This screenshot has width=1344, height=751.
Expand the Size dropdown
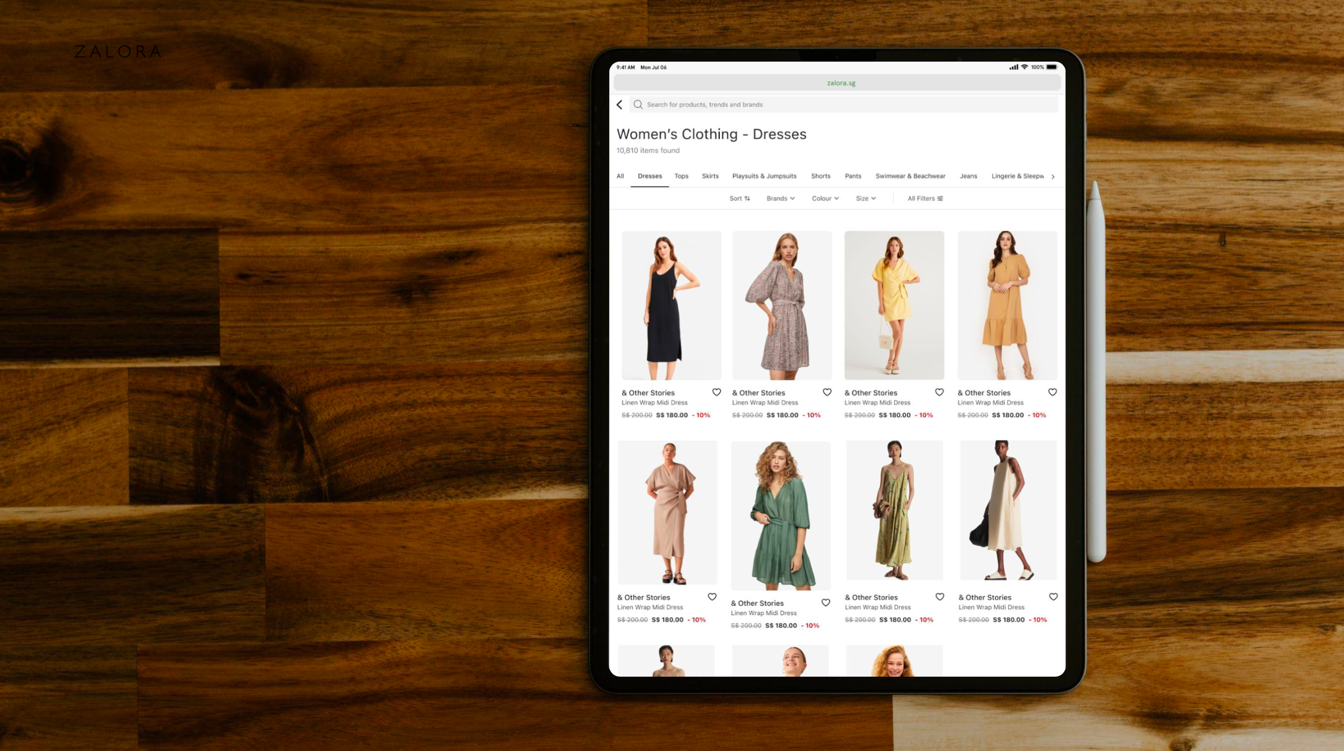tap(866, 198)
